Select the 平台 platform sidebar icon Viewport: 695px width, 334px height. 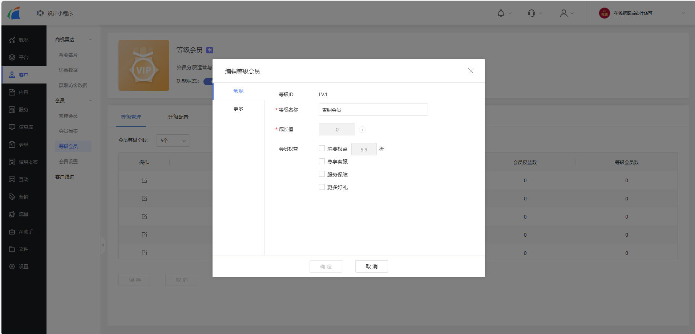coord(23,57)
